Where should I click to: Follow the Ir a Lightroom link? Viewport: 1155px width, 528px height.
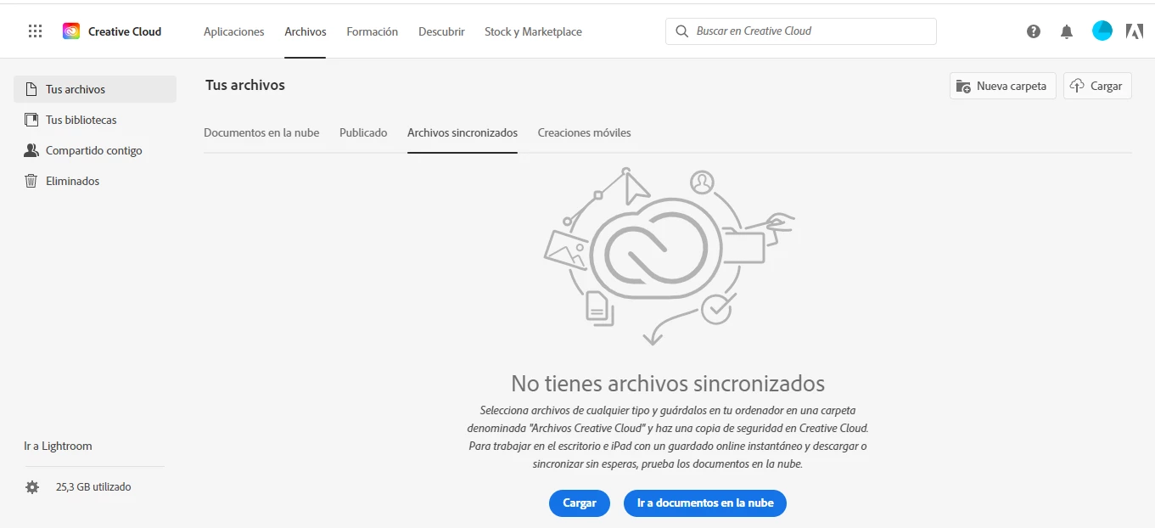[x=58, y=446]
